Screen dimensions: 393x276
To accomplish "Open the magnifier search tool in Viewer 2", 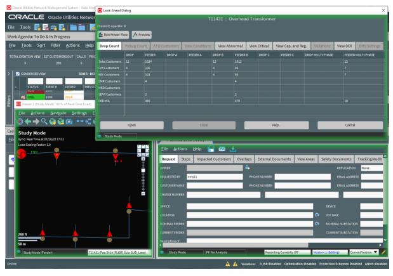I will [x=44, y=121].
